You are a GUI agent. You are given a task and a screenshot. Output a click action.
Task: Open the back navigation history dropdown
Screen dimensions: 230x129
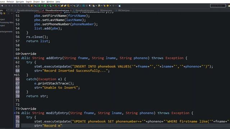[x=110, y=6]
